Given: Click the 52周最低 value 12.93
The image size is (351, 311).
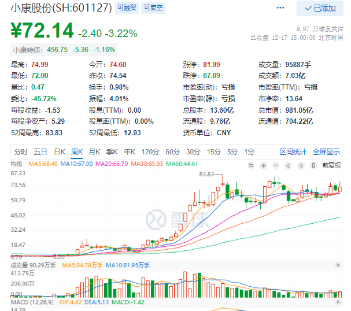Looking at the screenshot, I should pyautogui.click(x=132, y=133).
